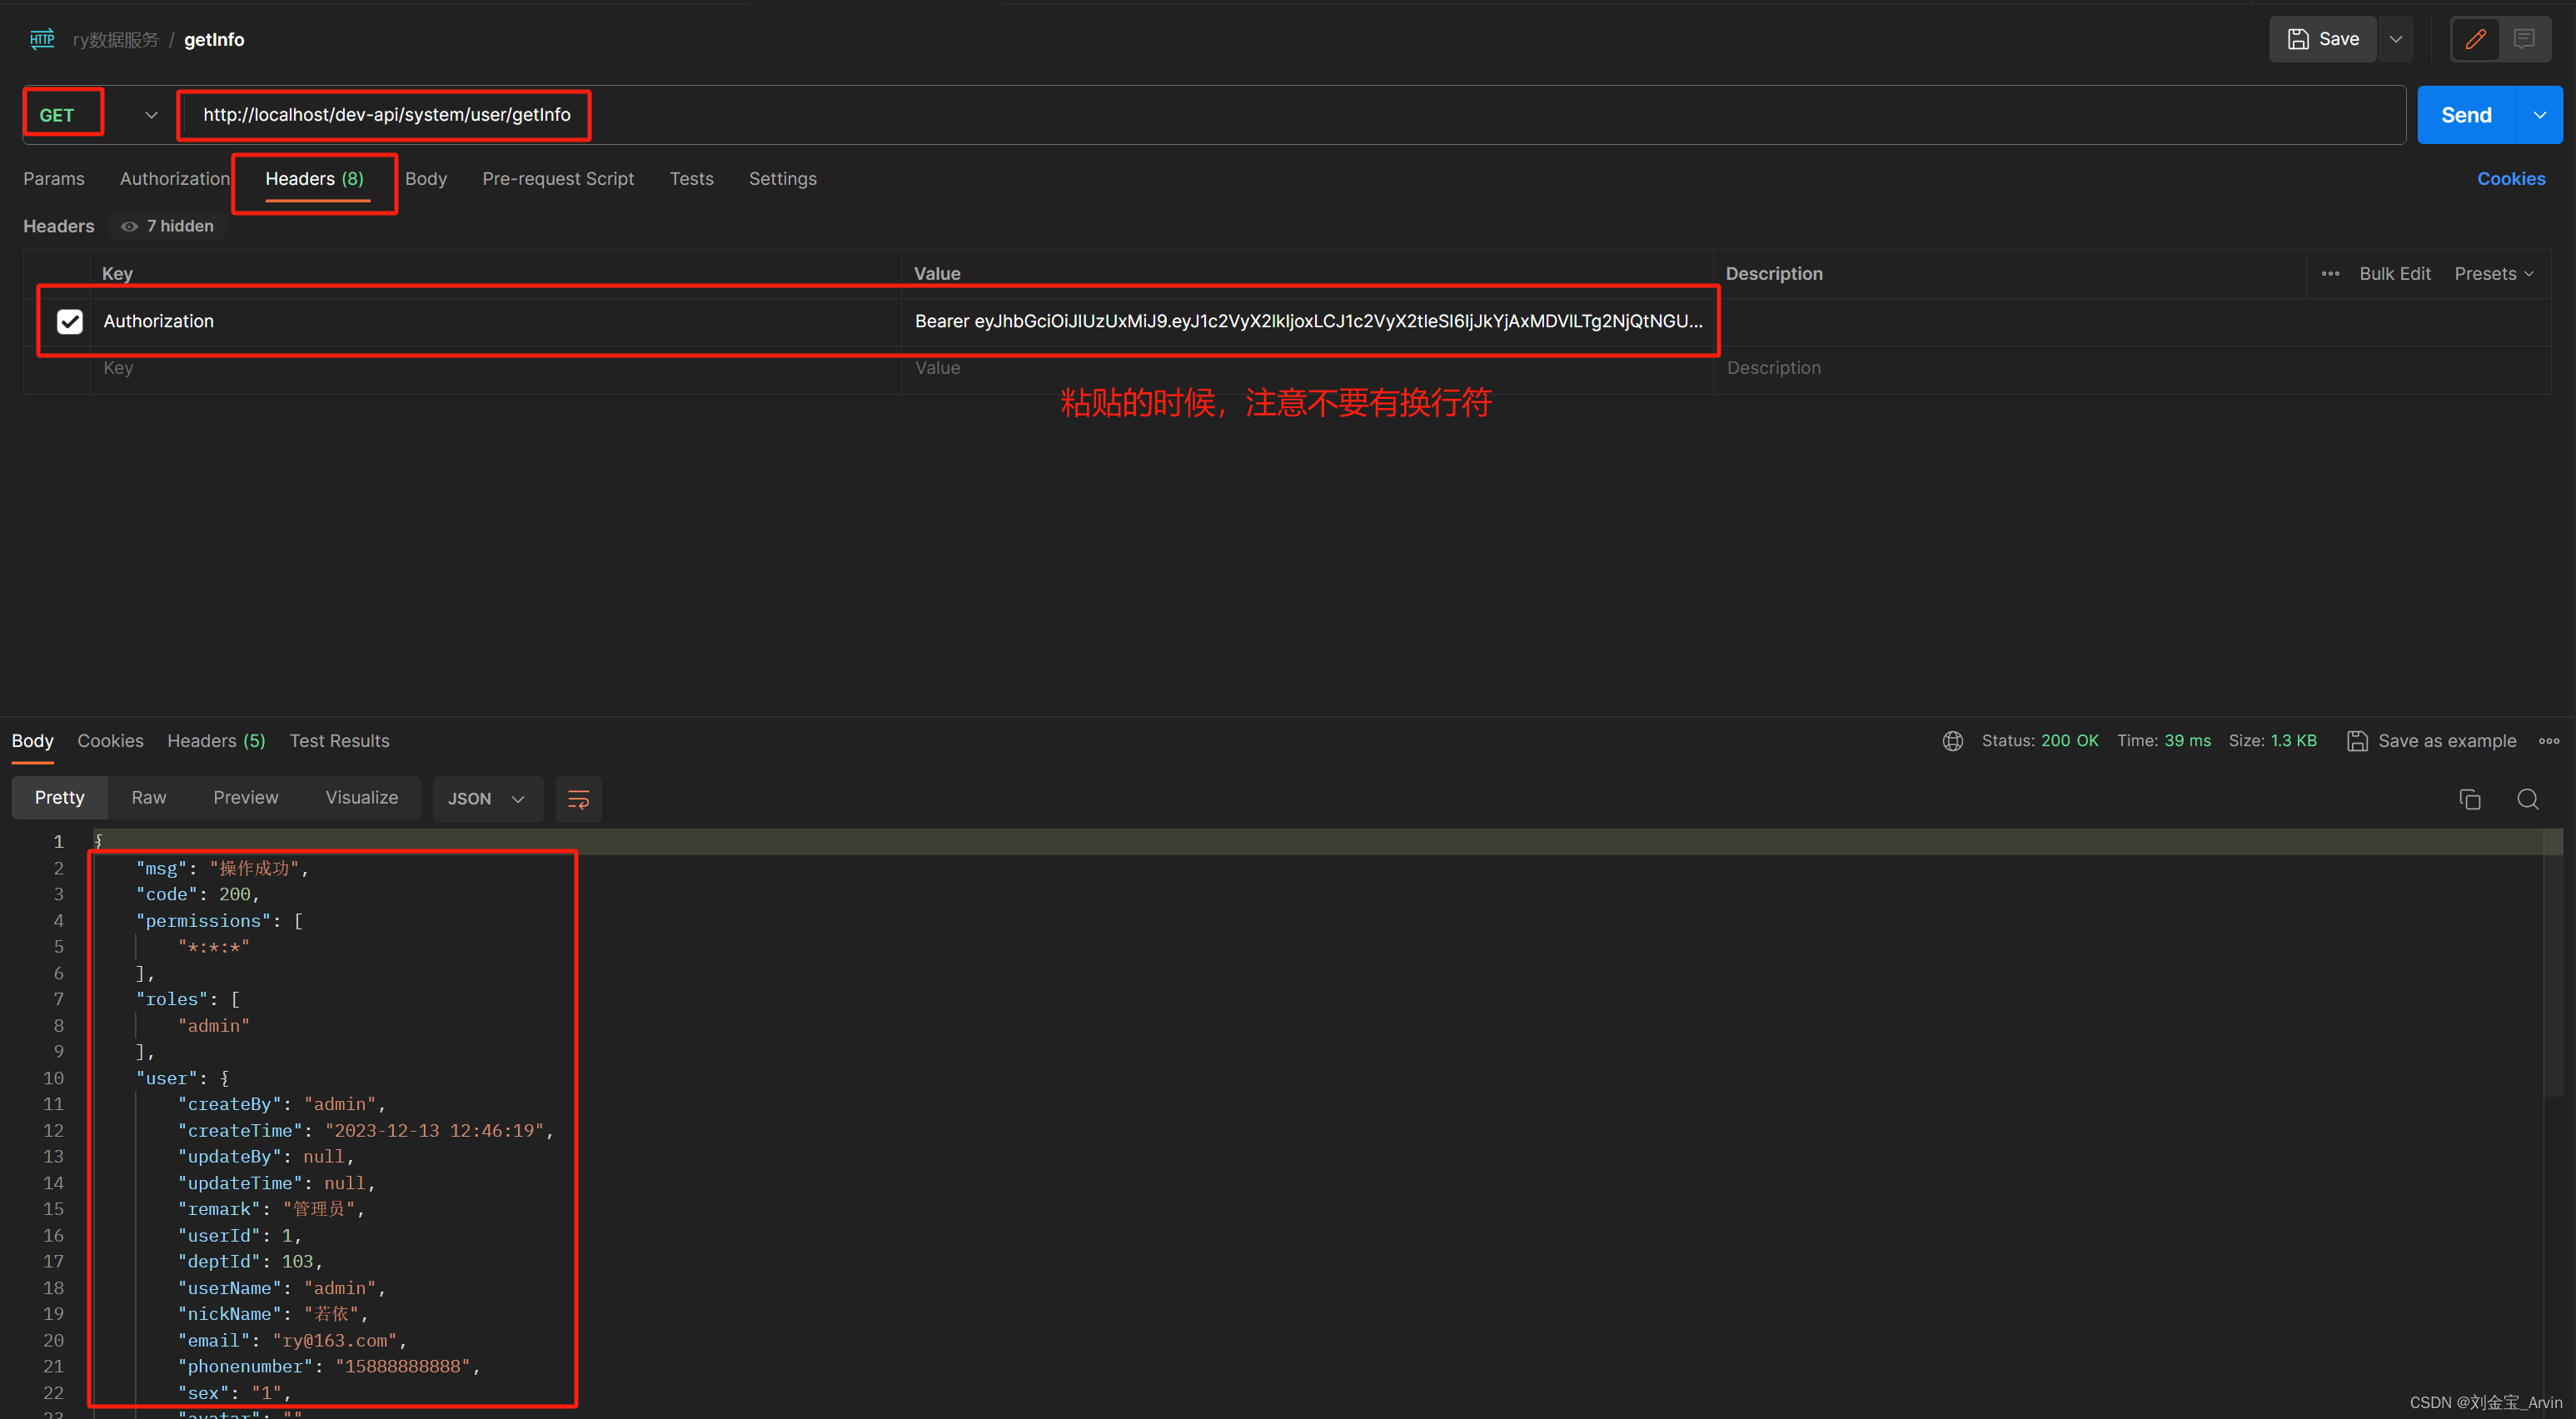Expand the Send button arrow
2576x1419 pixels.
[2540, 115]
